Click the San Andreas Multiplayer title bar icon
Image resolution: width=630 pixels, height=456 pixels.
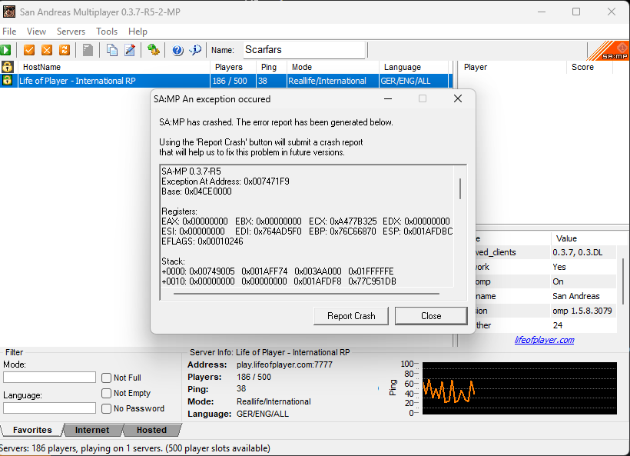(x=9, y=12)
